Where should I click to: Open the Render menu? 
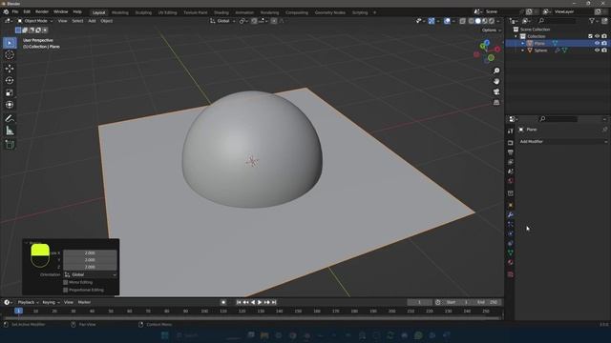pyautogui.click(x=42, y=12)
